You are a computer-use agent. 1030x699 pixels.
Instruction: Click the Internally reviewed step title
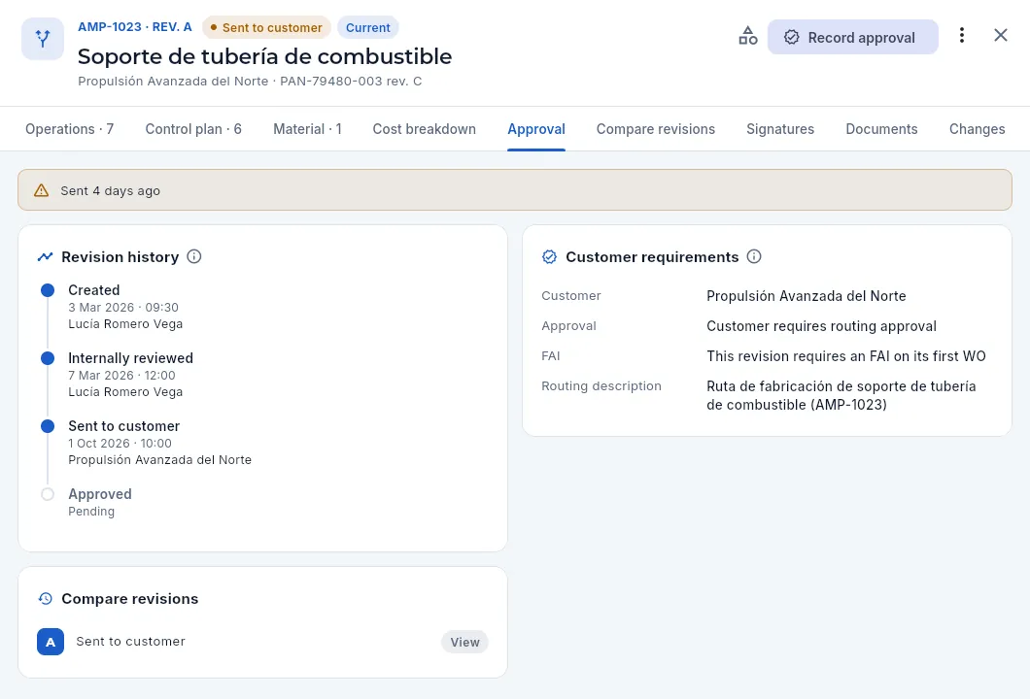(x=131, y=358)
